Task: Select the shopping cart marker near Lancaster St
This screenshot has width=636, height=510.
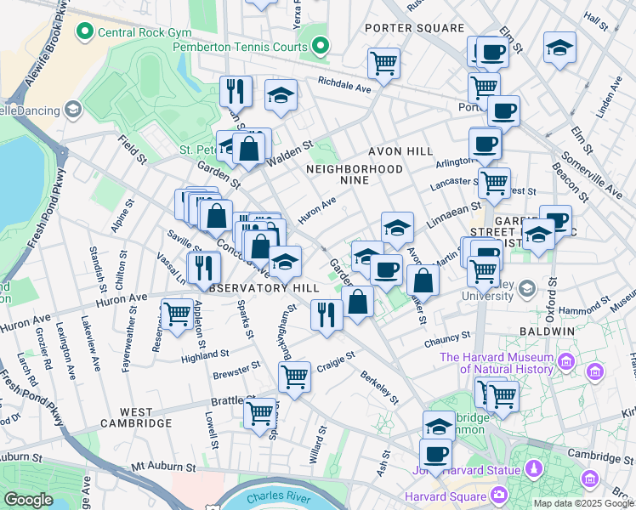Action: [493, 182]
